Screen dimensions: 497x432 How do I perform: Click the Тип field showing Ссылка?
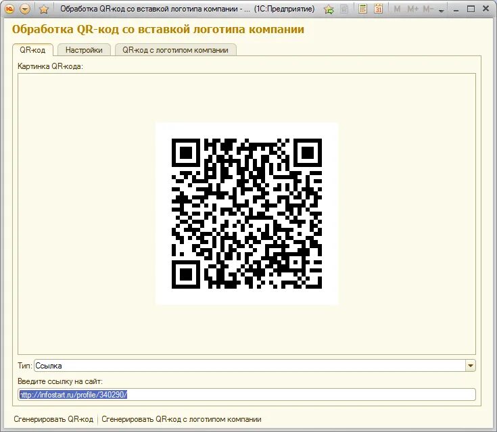(250, 366)
